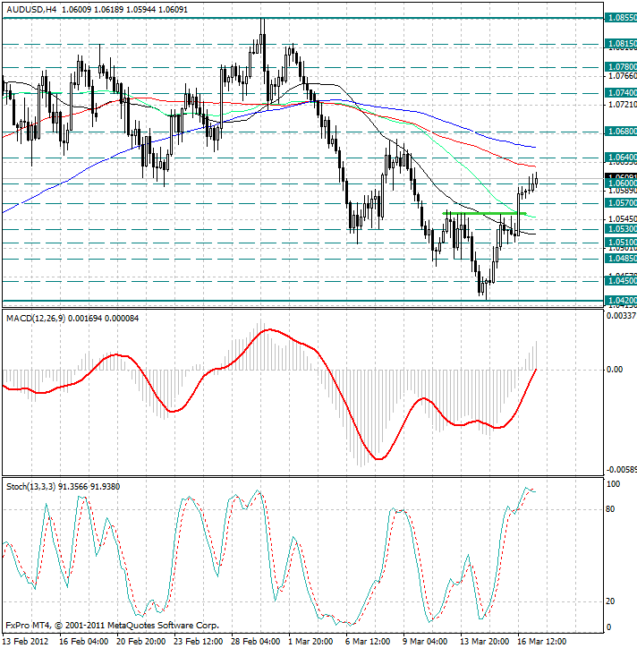The width and height of the screenshot is (637, 648).
Task: Click the 1.0545 price axis value
Action: click(623, 218)
